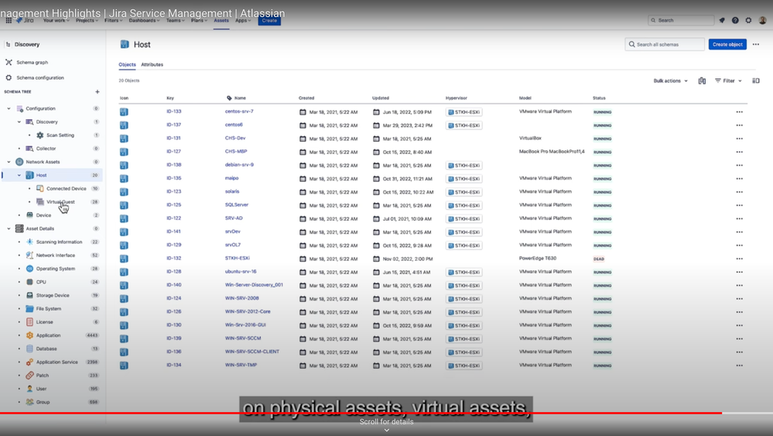Click the Storage Device icon in tree
Screen dimensions: 773x436
coord(29,295)
